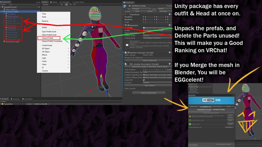
Task: Toggle the Static checkbox
Action: click(167, 6)
